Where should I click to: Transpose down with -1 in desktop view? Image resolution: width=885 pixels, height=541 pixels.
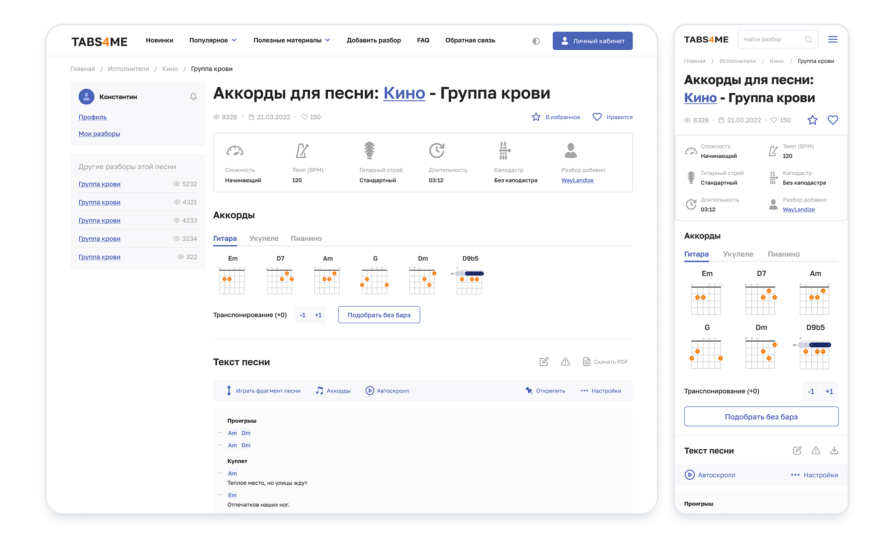[x=302, y=315]
